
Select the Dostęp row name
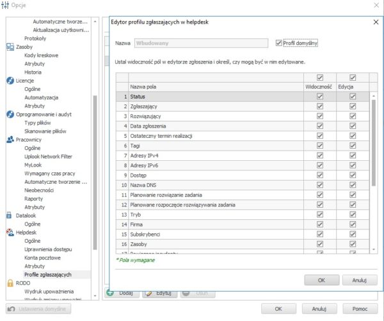[138, 176]
